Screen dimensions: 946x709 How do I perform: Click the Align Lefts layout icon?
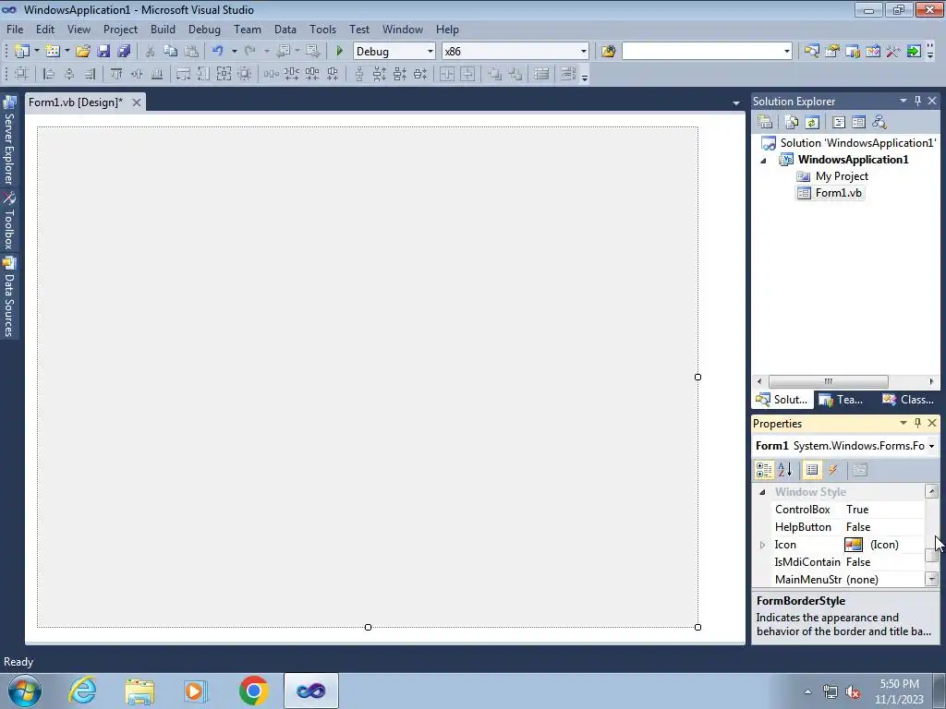49,74
